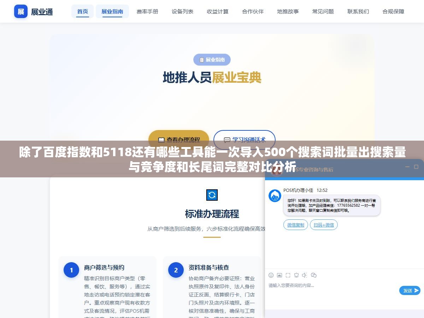The width and height of the screenshot is (424, 318).
Task: Minimize the chat widget window
Action: coord(407,167)
